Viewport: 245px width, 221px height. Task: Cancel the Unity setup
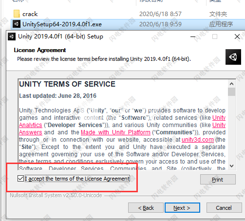(224, 207)
